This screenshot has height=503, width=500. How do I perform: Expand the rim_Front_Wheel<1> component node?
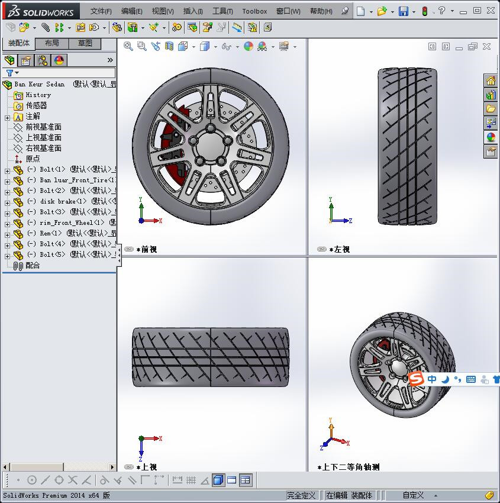[x=7, y=224]
